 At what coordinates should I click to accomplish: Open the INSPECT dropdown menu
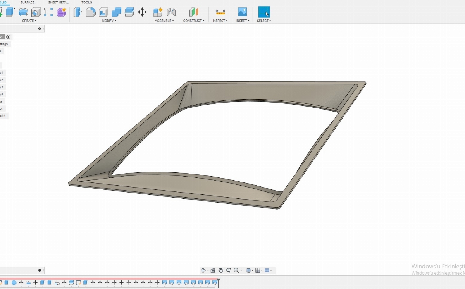[x=220, y=21]
